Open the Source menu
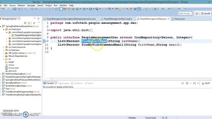This screenshot has width=212, height=119. click(x=12, y=5)
